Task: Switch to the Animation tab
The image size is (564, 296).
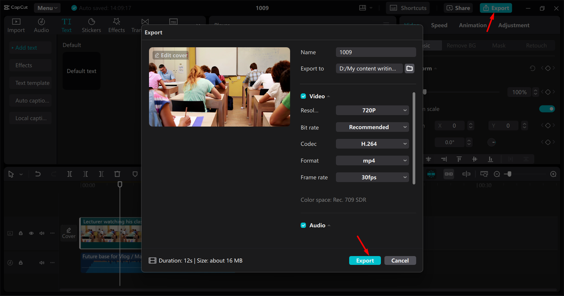Action: pyautogui.click(x=473, y=25)
